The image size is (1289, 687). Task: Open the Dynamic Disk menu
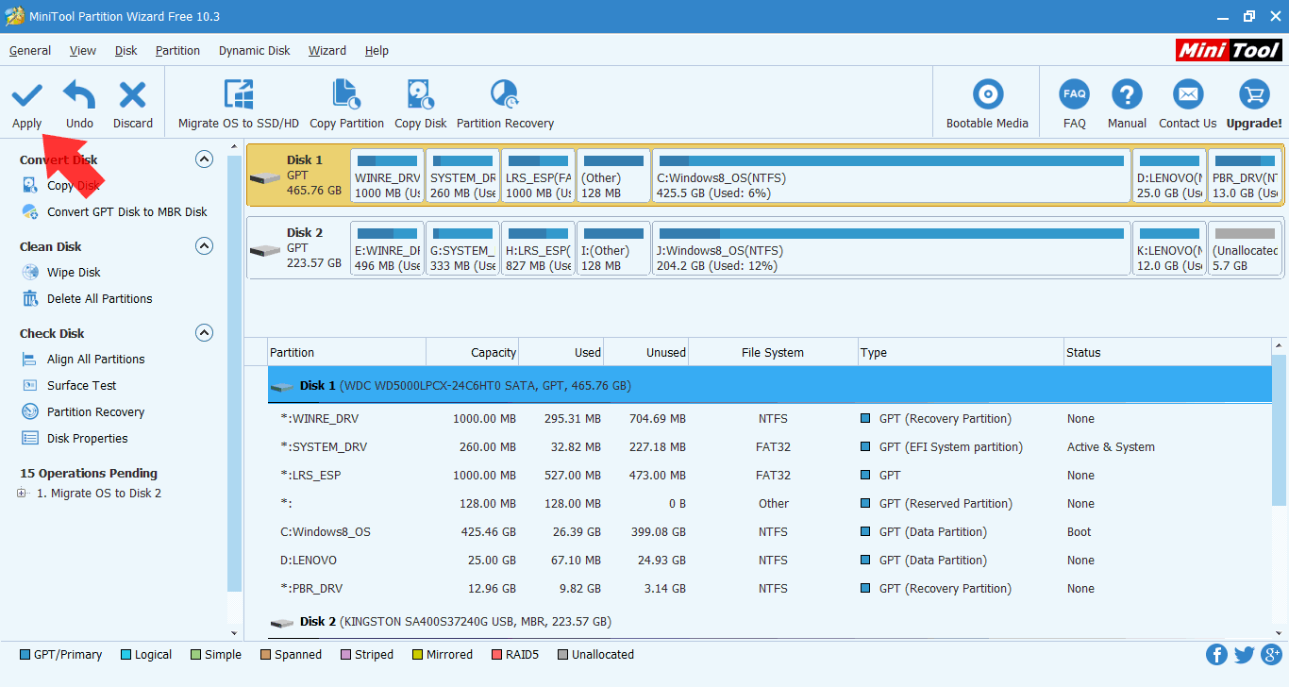tap(254, 51)
